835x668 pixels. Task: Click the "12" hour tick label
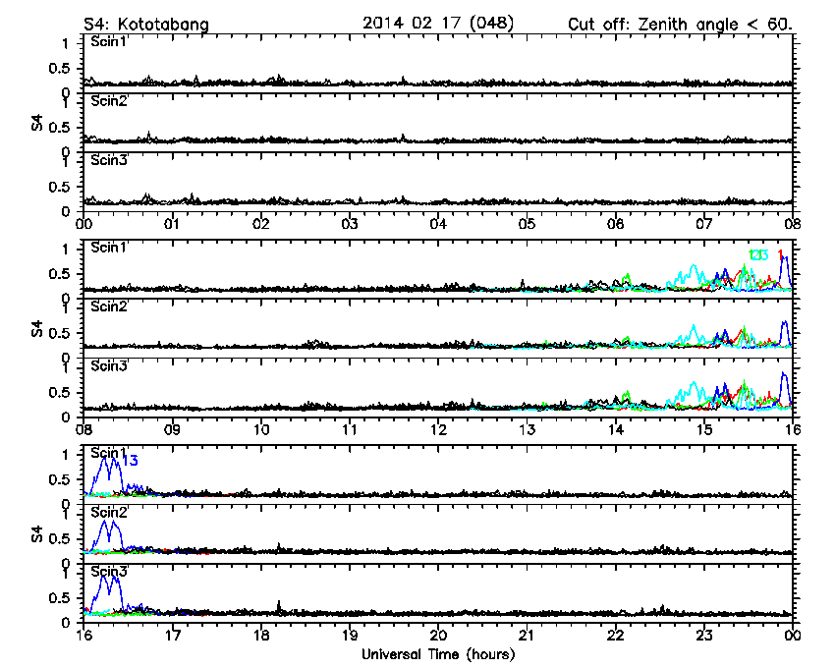438,429
